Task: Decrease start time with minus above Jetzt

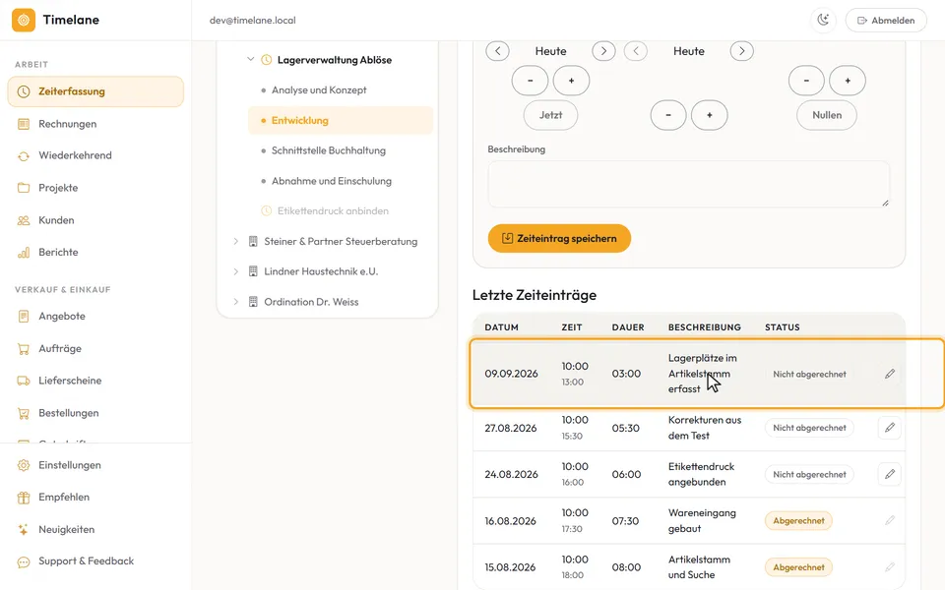Action: pos(530,81)
